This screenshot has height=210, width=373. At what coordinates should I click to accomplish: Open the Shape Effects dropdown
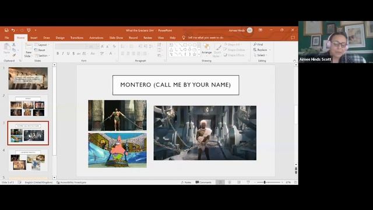234,55
